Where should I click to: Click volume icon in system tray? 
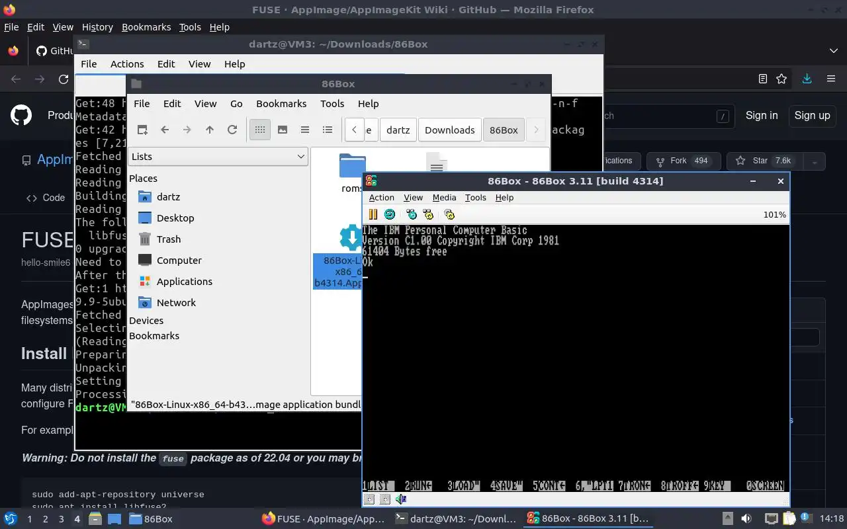coord(747,519)
